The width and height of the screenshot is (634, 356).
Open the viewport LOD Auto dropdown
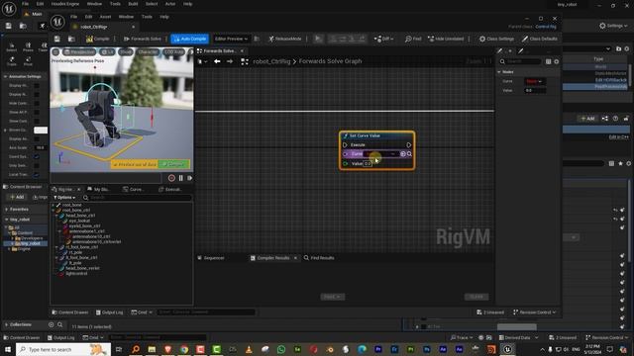pyautogui.click(x=174, y=52)
